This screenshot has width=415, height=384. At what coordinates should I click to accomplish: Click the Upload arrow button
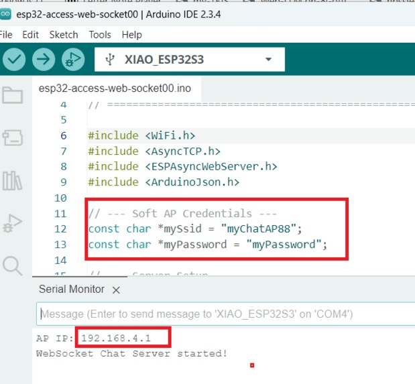pos(44,59)
